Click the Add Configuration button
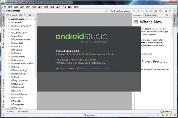Image resolution: width=178 pixels, height=118 pixels. point(120,11)
